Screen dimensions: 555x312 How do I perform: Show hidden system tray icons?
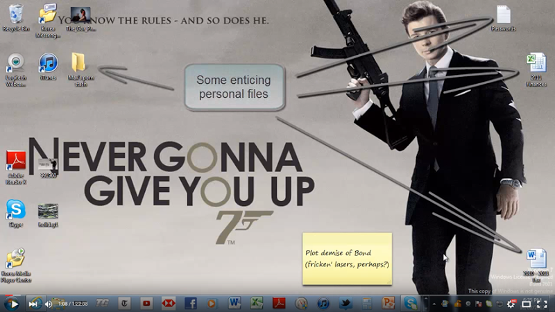pyautogui.click(x=434, y=304)
